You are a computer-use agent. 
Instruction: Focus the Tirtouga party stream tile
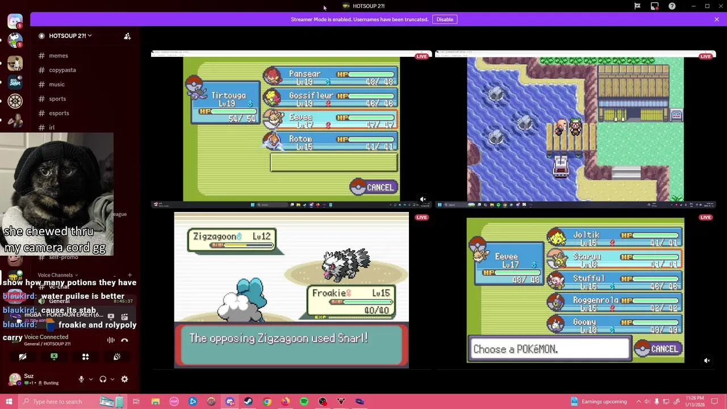click(x=291, y=129)
